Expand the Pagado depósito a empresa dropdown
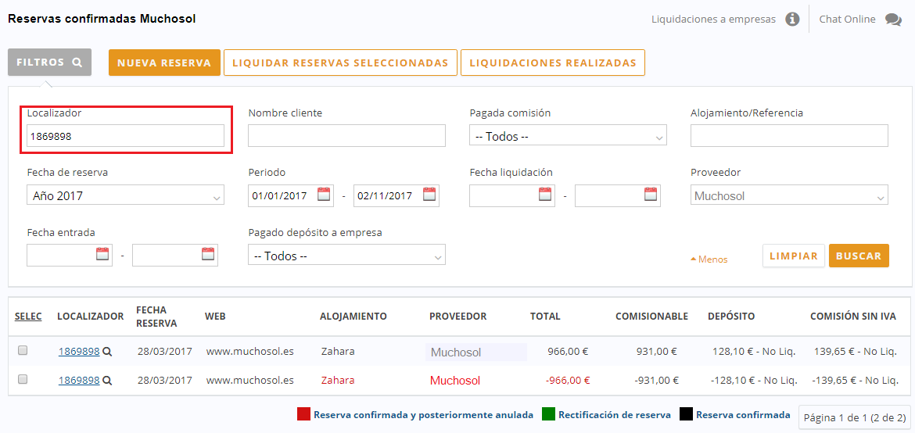The width and height of the screenshot is (915, 433). point(346,256)
